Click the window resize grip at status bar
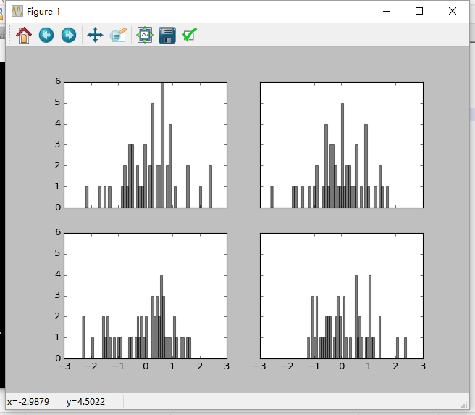Image resolution: width=475 pixels, height=415 pixels. pos(465,405)
